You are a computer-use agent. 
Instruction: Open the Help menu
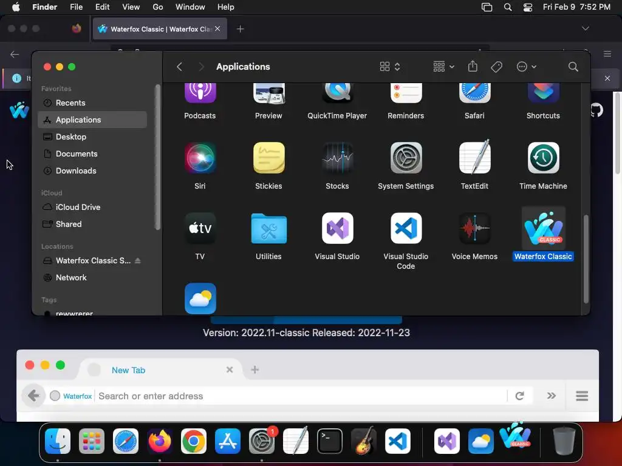click(x=226, y=7)
